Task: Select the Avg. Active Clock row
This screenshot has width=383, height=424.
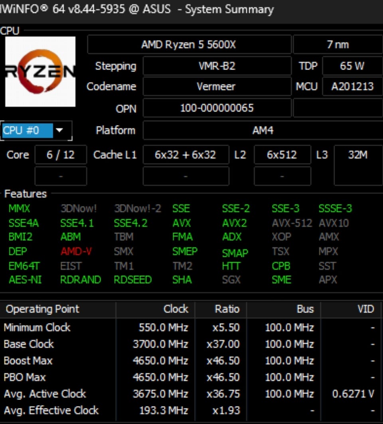Action: click(x=191, y=394)
